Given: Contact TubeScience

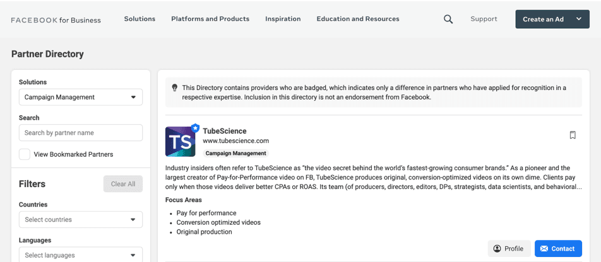Looking at the screenshot, I should (558, 249).
